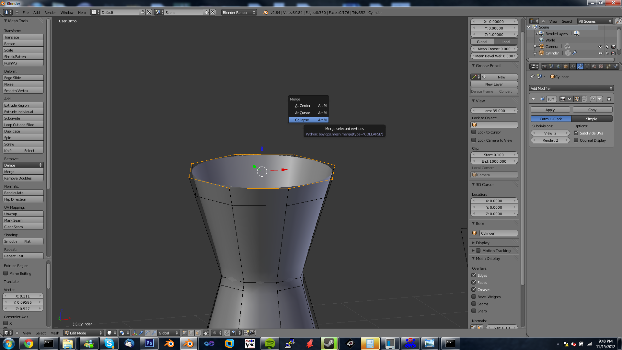Toggle 3D manipulator widget in viewport header
Image resolution: width=622 pixels, height=350 pixels.
[x=134, y=333]
